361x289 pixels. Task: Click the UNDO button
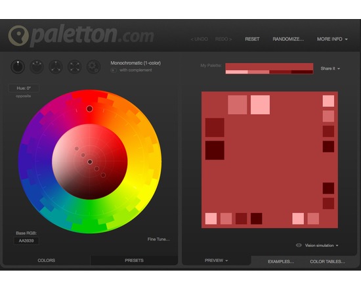pos(200,39)
